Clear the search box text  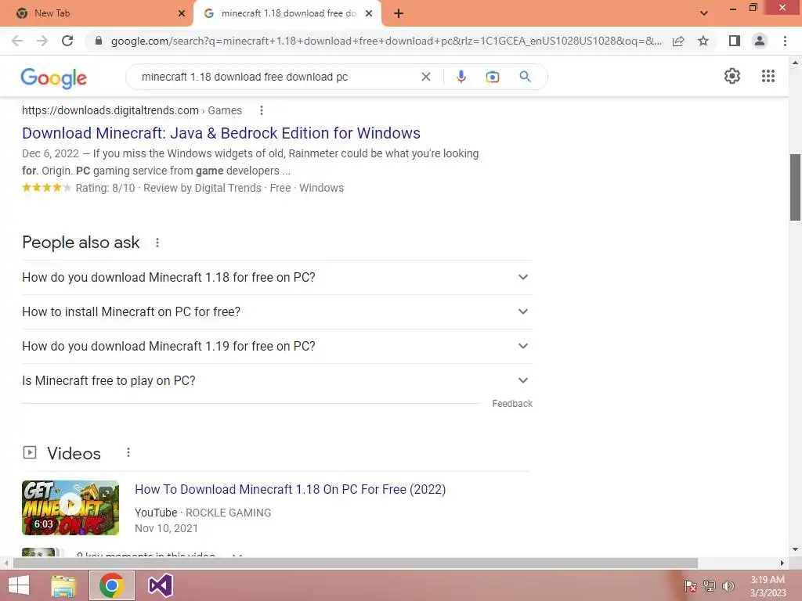pos(425,77)
